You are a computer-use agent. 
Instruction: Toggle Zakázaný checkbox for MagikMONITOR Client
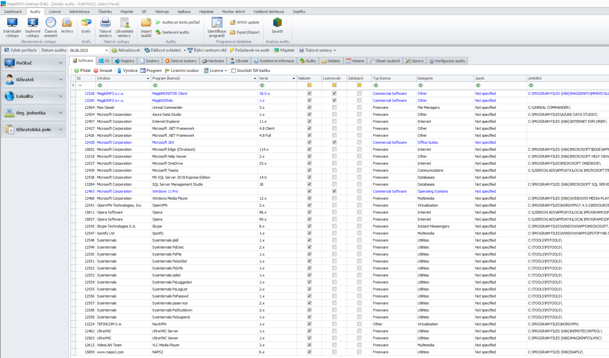[x=359, y=94]
